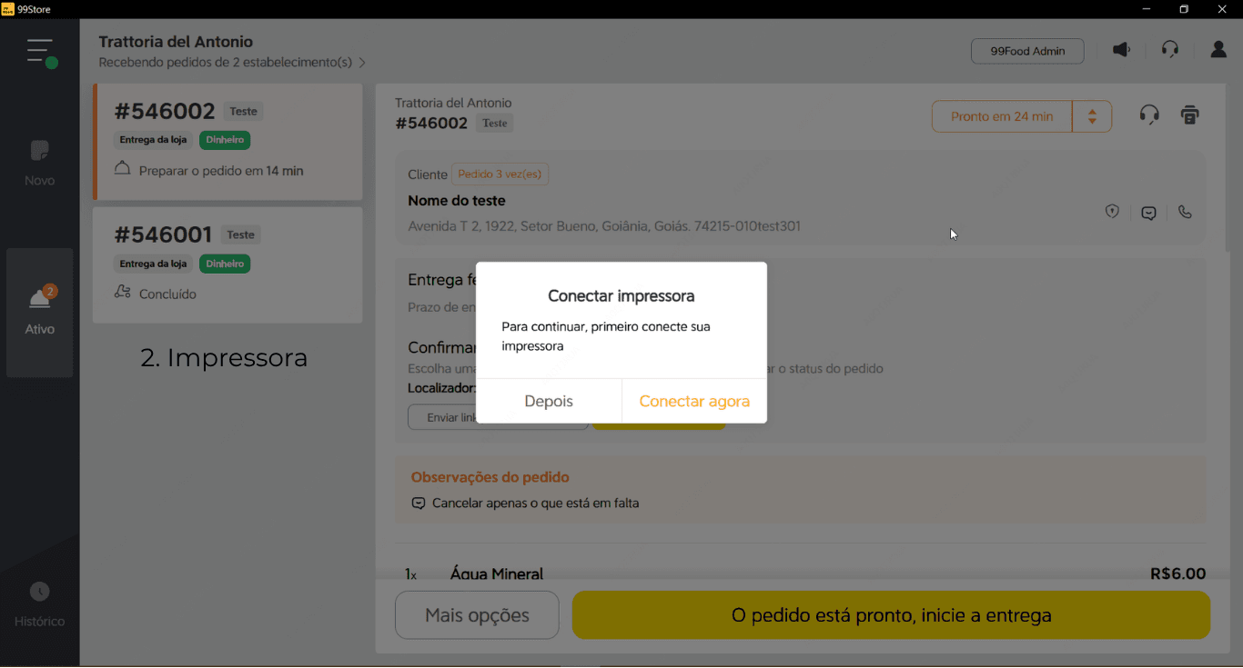Expand the establishments list chevron
The image size is (1243, 668).
[x=362, y=63]
